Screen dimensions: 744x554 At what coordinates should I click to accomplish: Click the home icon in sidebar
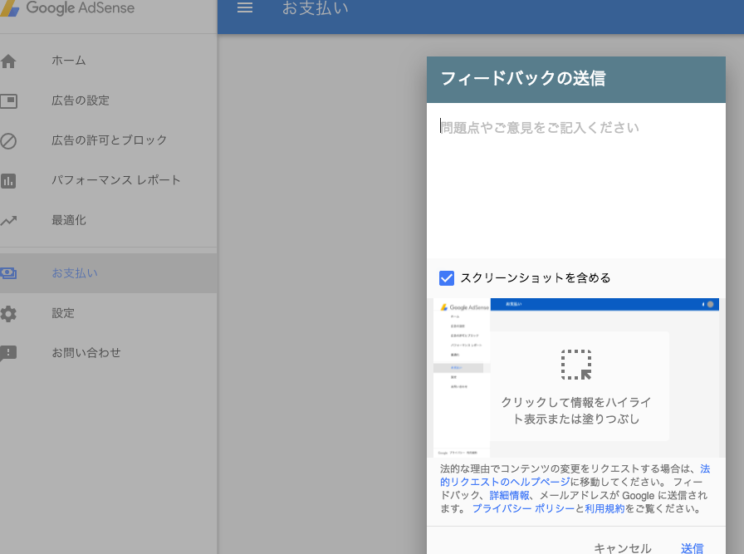[x=8, y=61]
